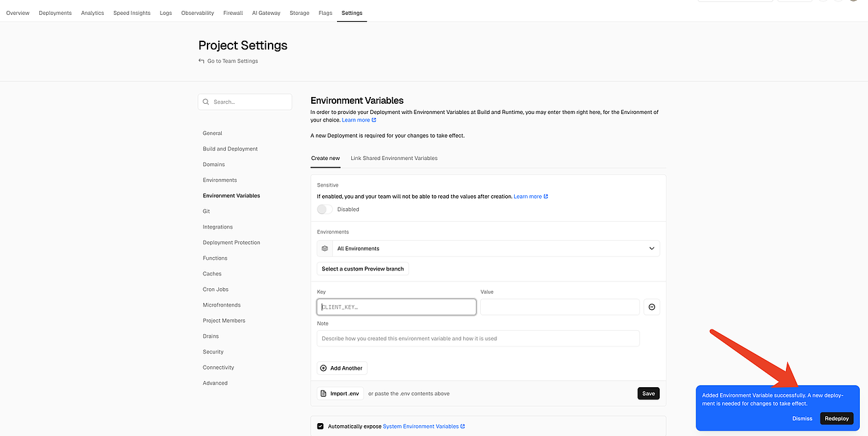Save the environment variable
This screenshot has height=436, width=868.
pyautogui.click(x=648, y=393)
